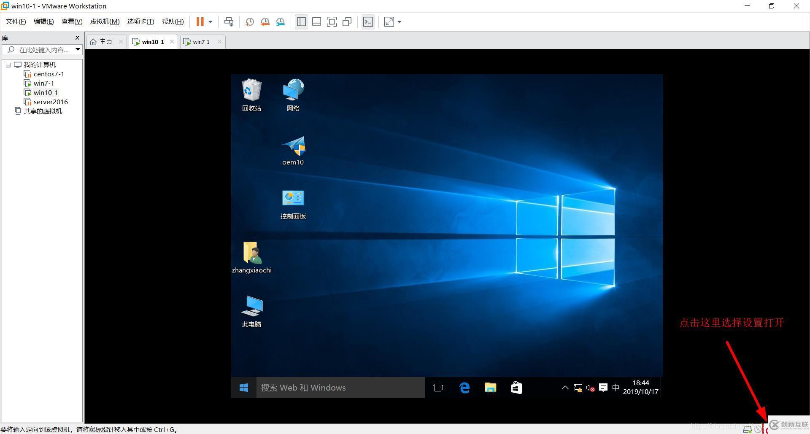Select win7-1 in the library tree
The image size is (810, 434).
click(x=43, y=83)
